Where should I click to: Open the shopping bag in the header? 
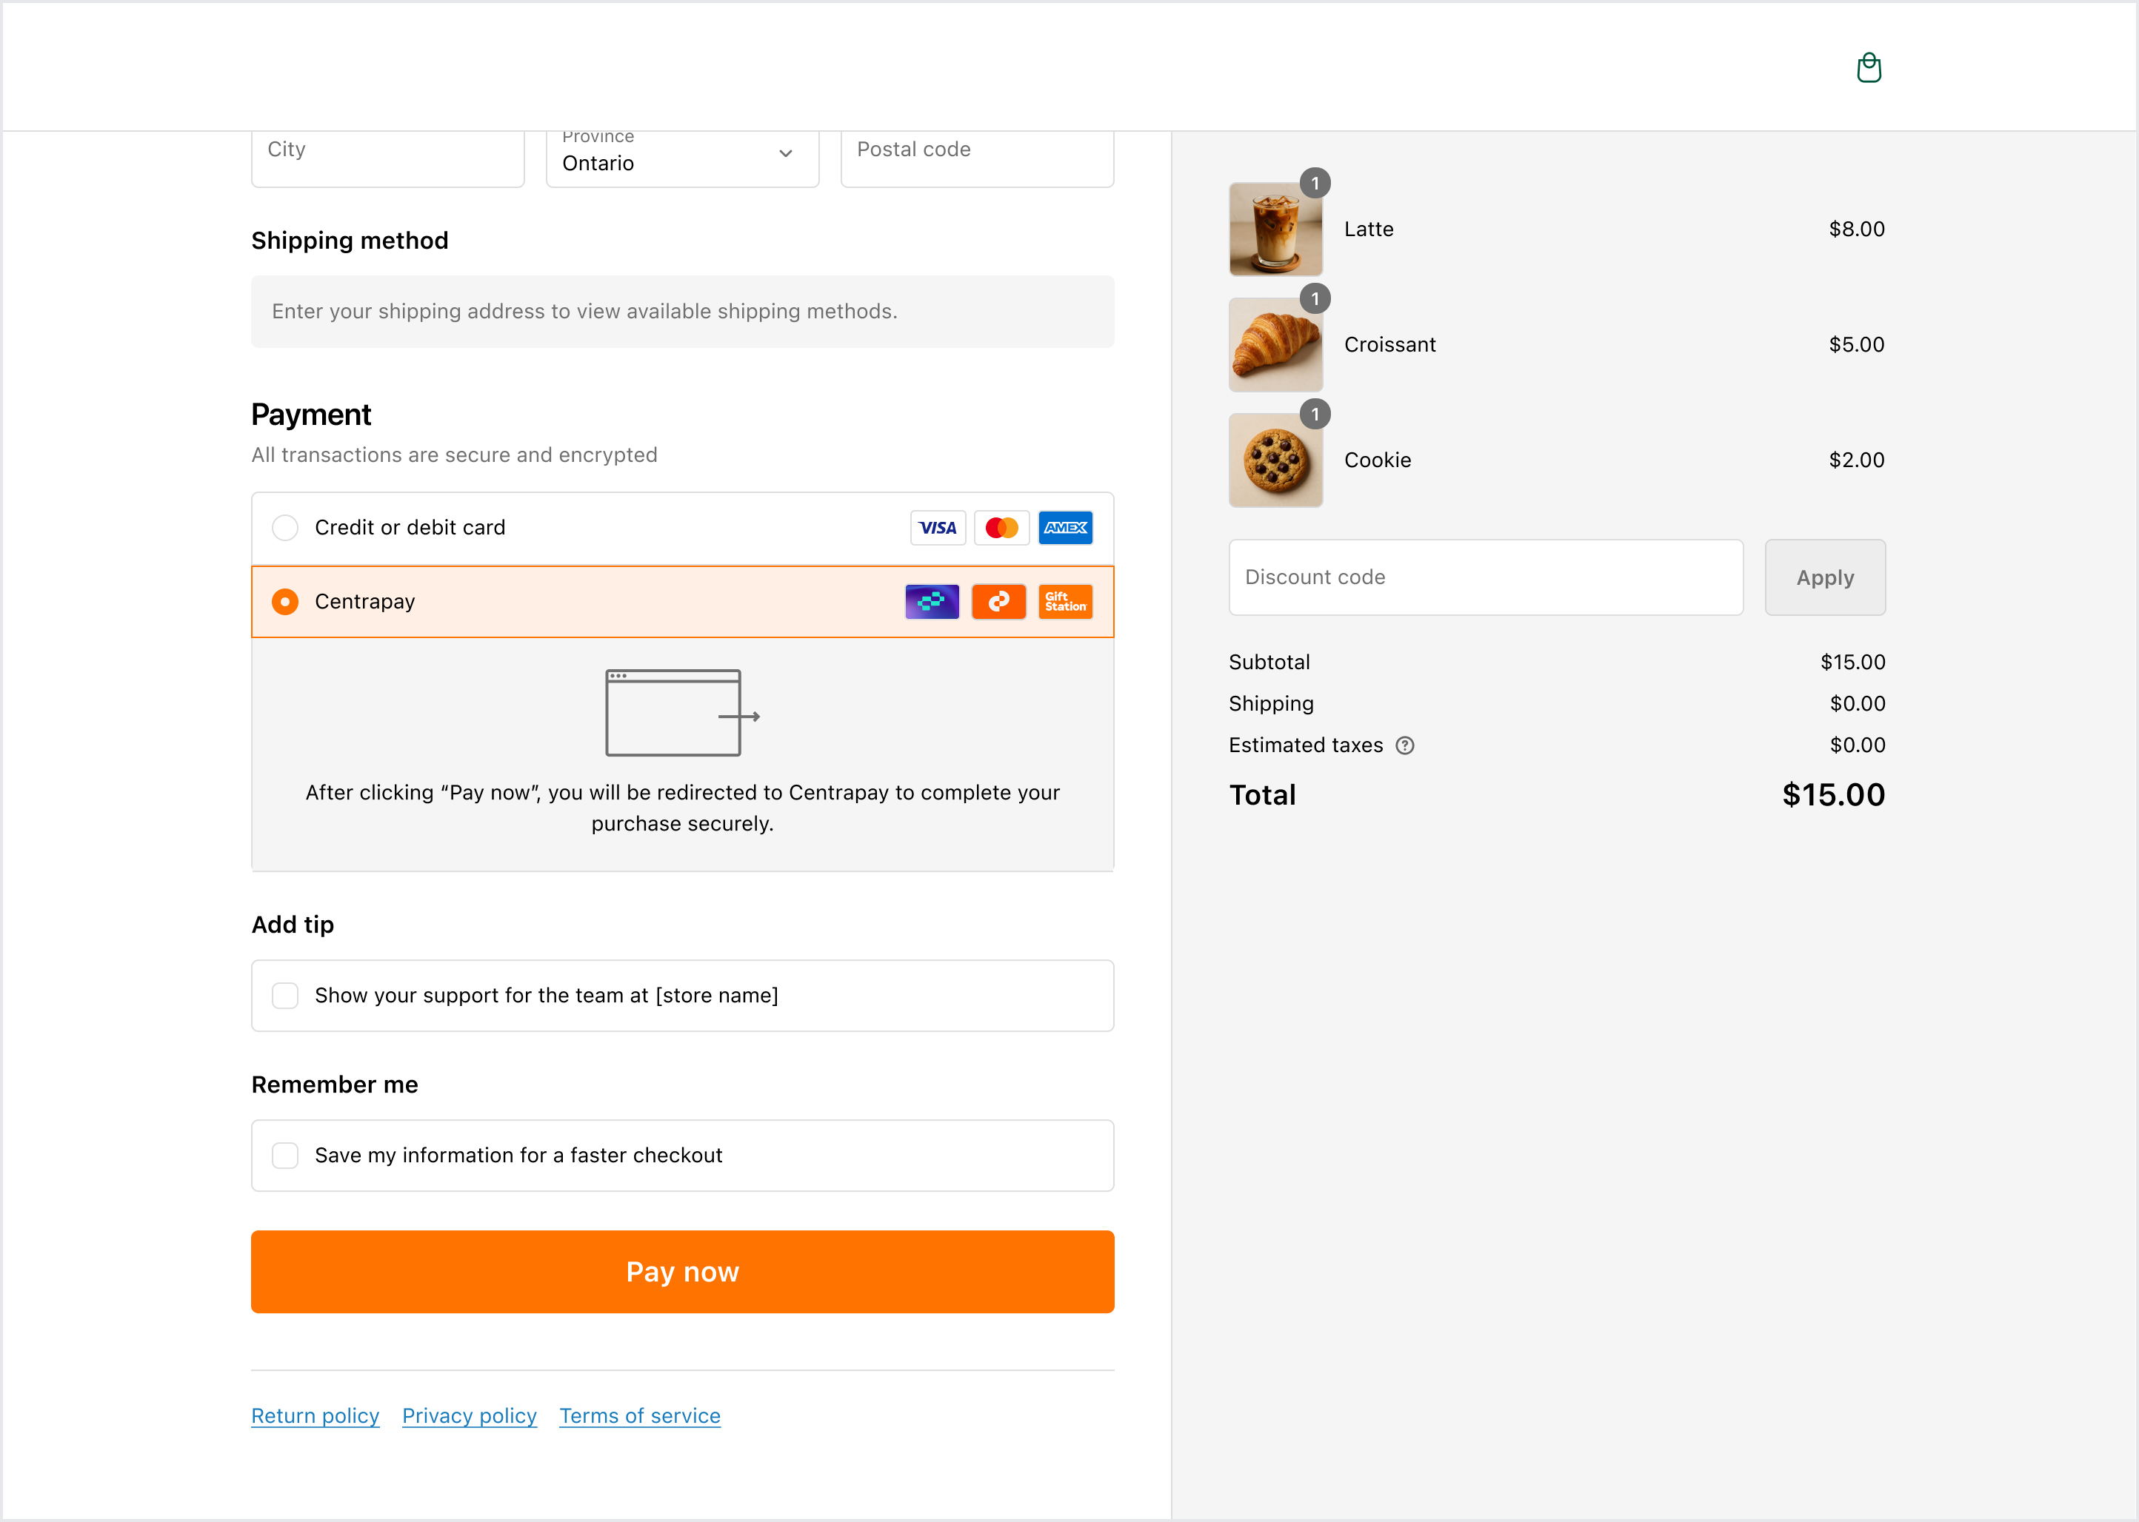[x=1869, y=67]
